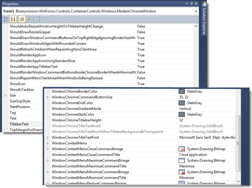This screenshot has height=188, width=252.
Task: Click the WindowChromeEndColor SlateGray swatch
Action: click(x=181, y=103)
